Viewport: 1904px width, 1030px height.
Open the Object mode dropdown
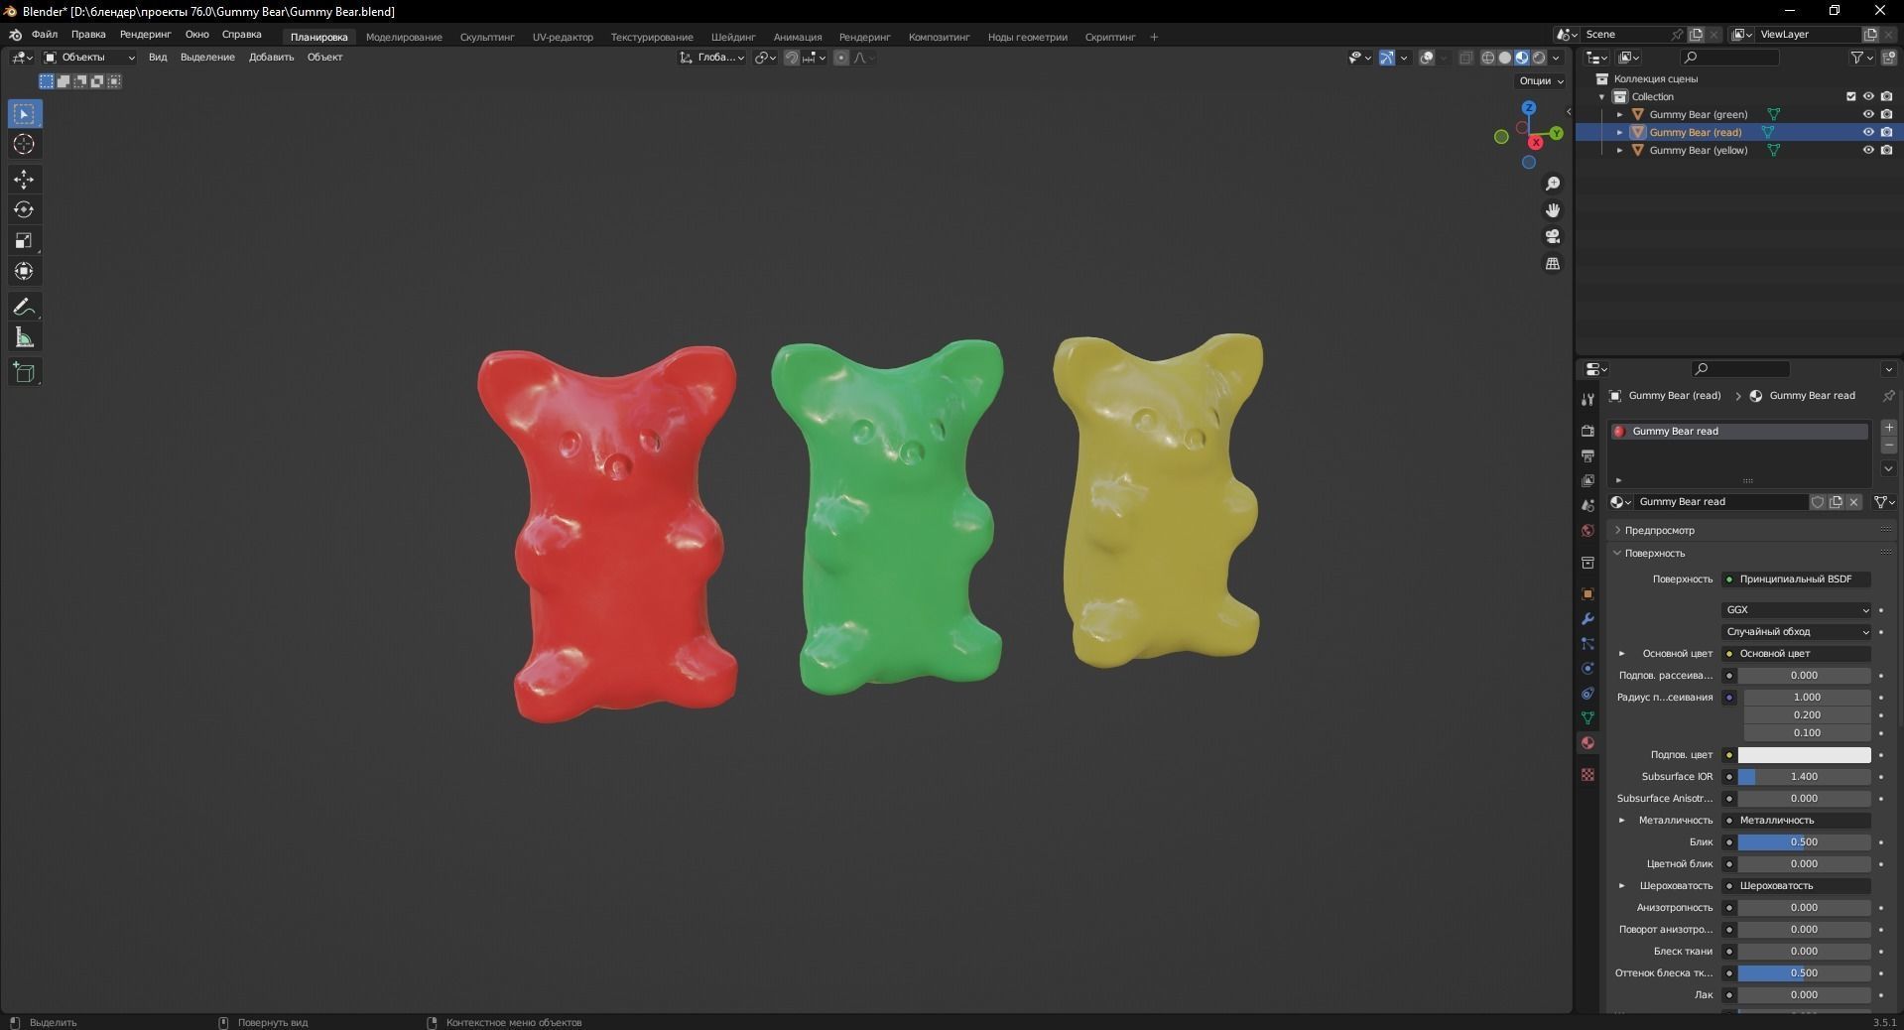[x=88, y=58]
